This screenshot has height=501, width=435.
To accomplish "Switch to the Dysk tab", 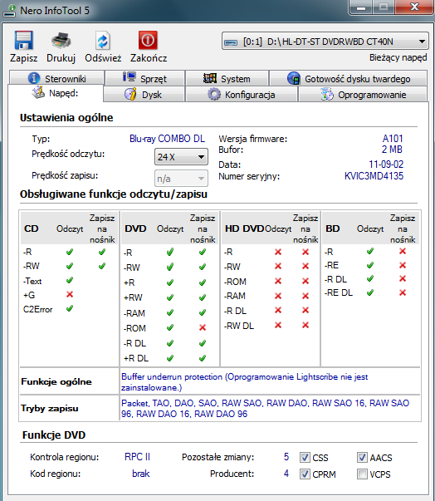I will click(x=144, y=95).
